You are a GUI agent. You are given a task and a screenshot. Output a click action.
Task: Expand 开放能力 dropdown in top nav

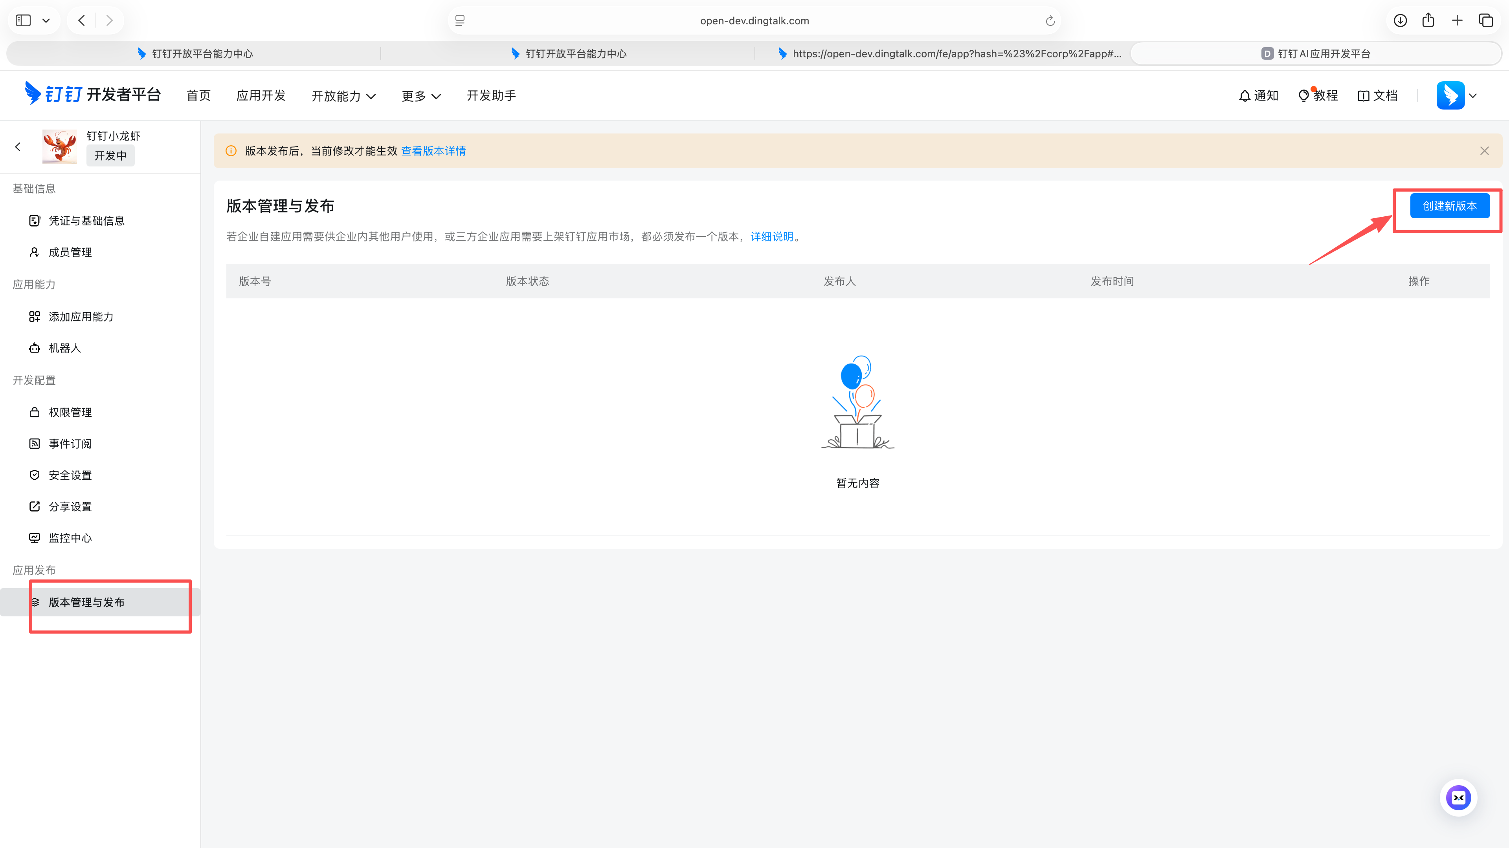coord(343,96)
